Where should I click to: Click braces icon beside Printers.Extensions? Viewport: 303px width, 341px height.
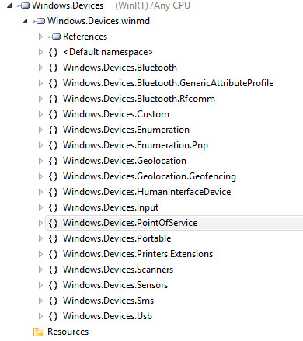pos(53,254)
